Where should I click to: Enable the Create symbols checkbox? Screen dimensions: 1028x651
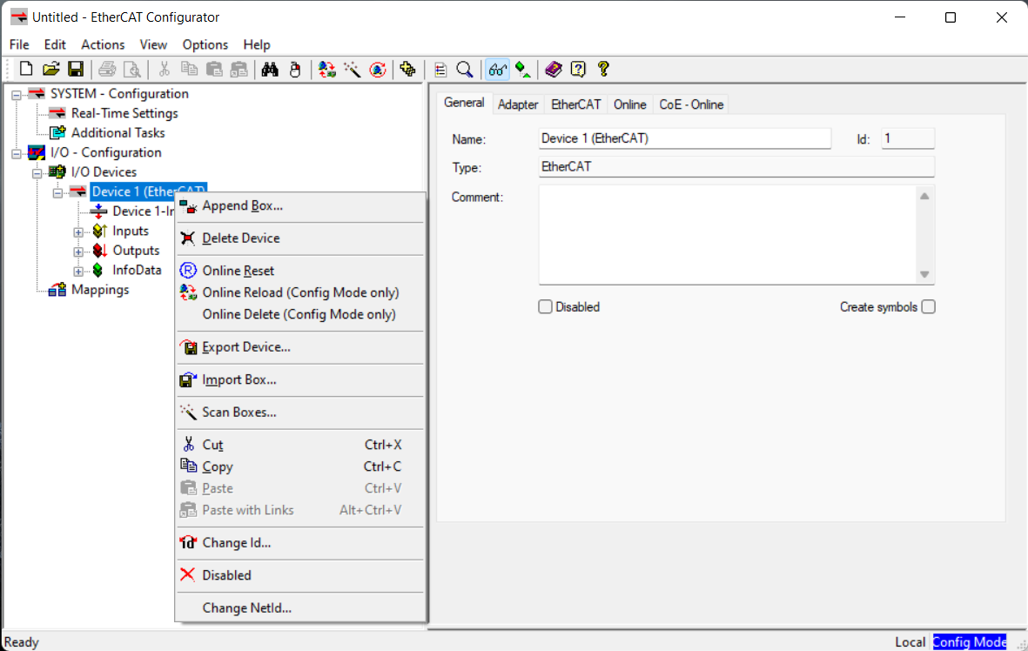point(929,307)
